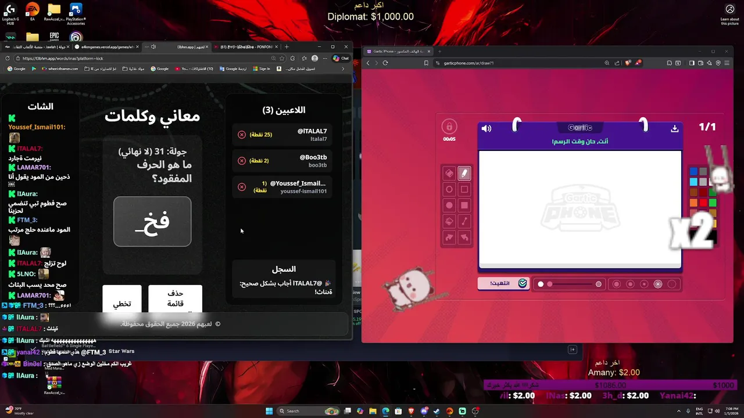Open the PlayStation Accessories desktop icon

click(76, 15)
